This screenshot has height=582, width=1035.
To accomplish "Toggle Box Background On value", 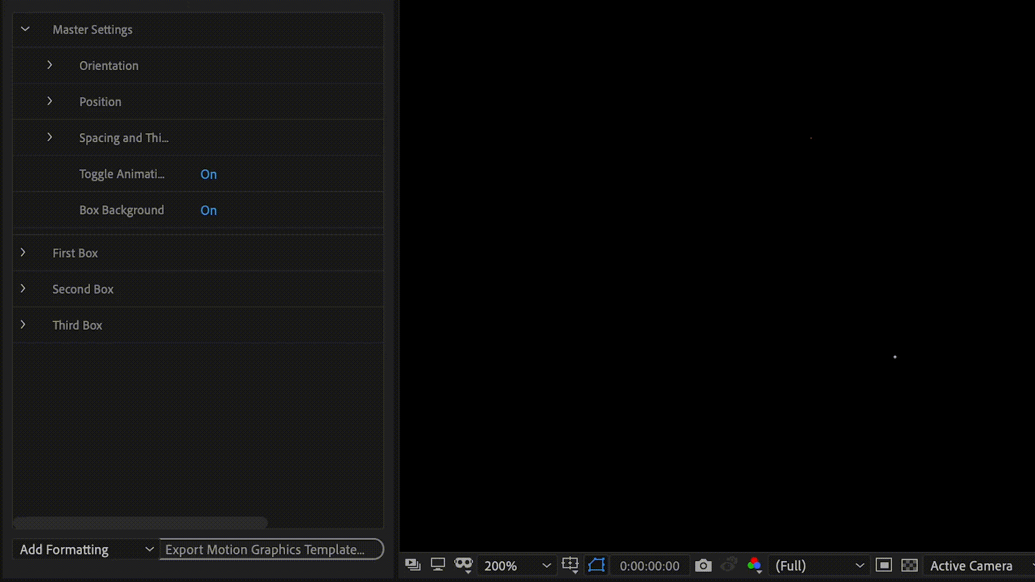I will click(x=209, y=211).
